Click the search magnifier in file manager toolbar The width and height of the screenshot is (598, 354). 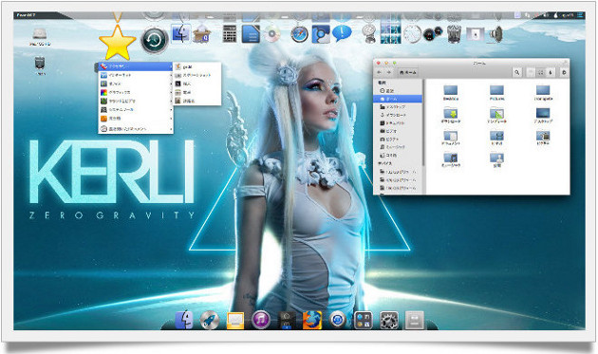coord(516,72)
